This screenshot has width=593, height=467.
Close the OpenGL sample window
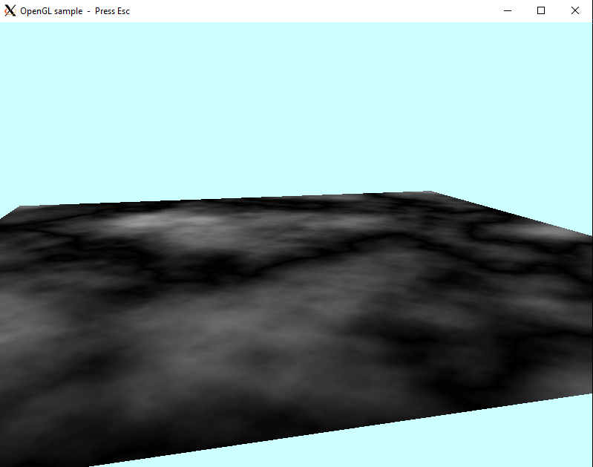(575, 11)
